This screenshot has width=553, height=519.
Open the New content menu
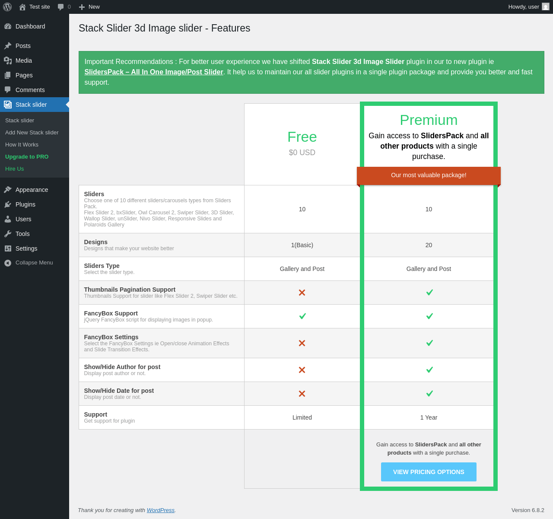pos(89,7)
